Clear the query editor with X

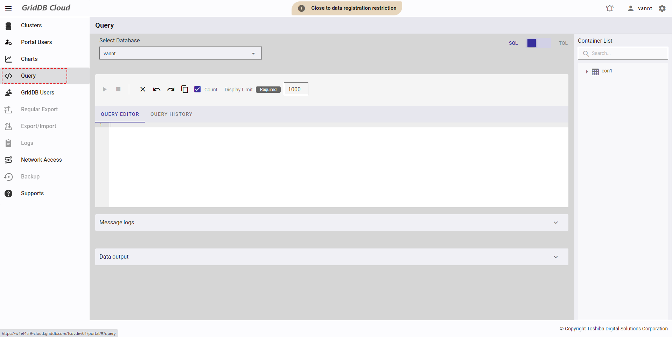click(143, 89)
